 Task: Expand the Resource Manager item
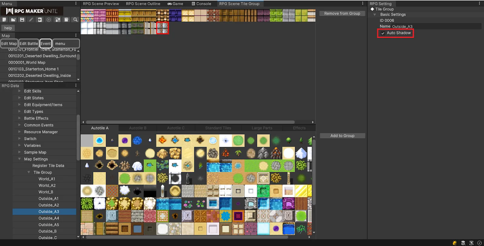[x=20, y=132]
